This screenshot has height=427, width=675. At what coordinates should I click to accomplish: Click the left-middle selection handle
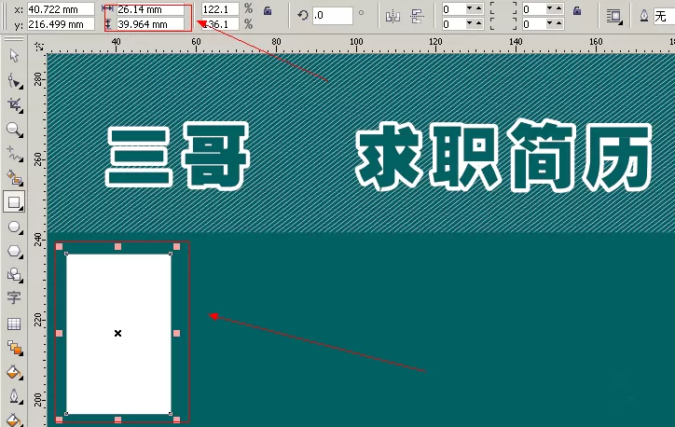pyautogui.click(x=59, y=333)
